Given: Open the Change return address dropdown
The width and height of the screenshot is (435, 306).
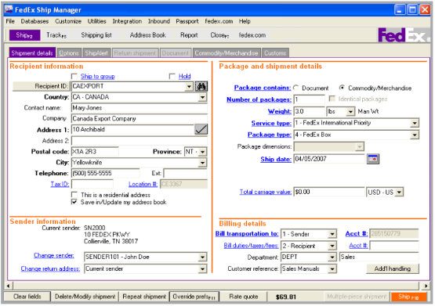Looking at the screenshot, I should point(203,268).
